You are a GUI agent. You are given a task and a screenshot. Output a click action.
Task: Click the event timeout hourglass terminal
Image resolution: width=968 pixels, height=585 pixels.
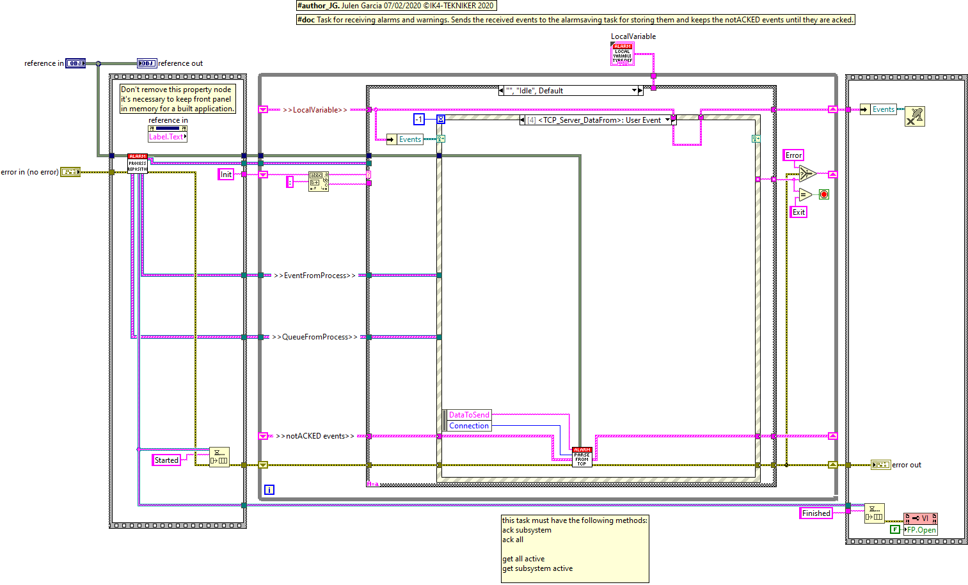tap(441, 120)
